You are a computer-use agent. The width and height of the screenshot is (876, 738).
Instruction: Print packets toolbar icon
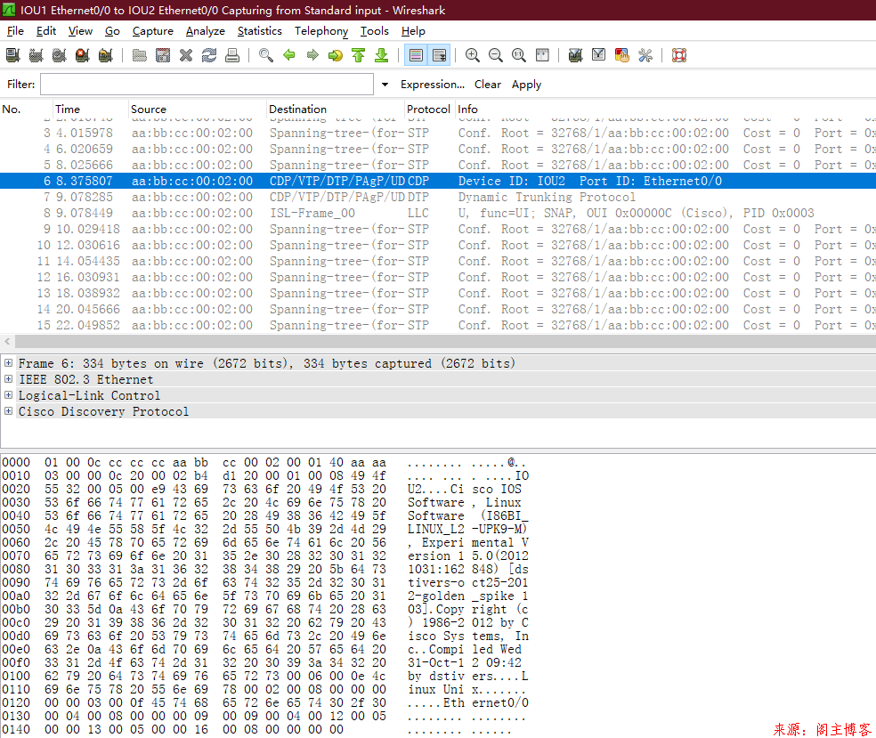(x=232, y=55)
